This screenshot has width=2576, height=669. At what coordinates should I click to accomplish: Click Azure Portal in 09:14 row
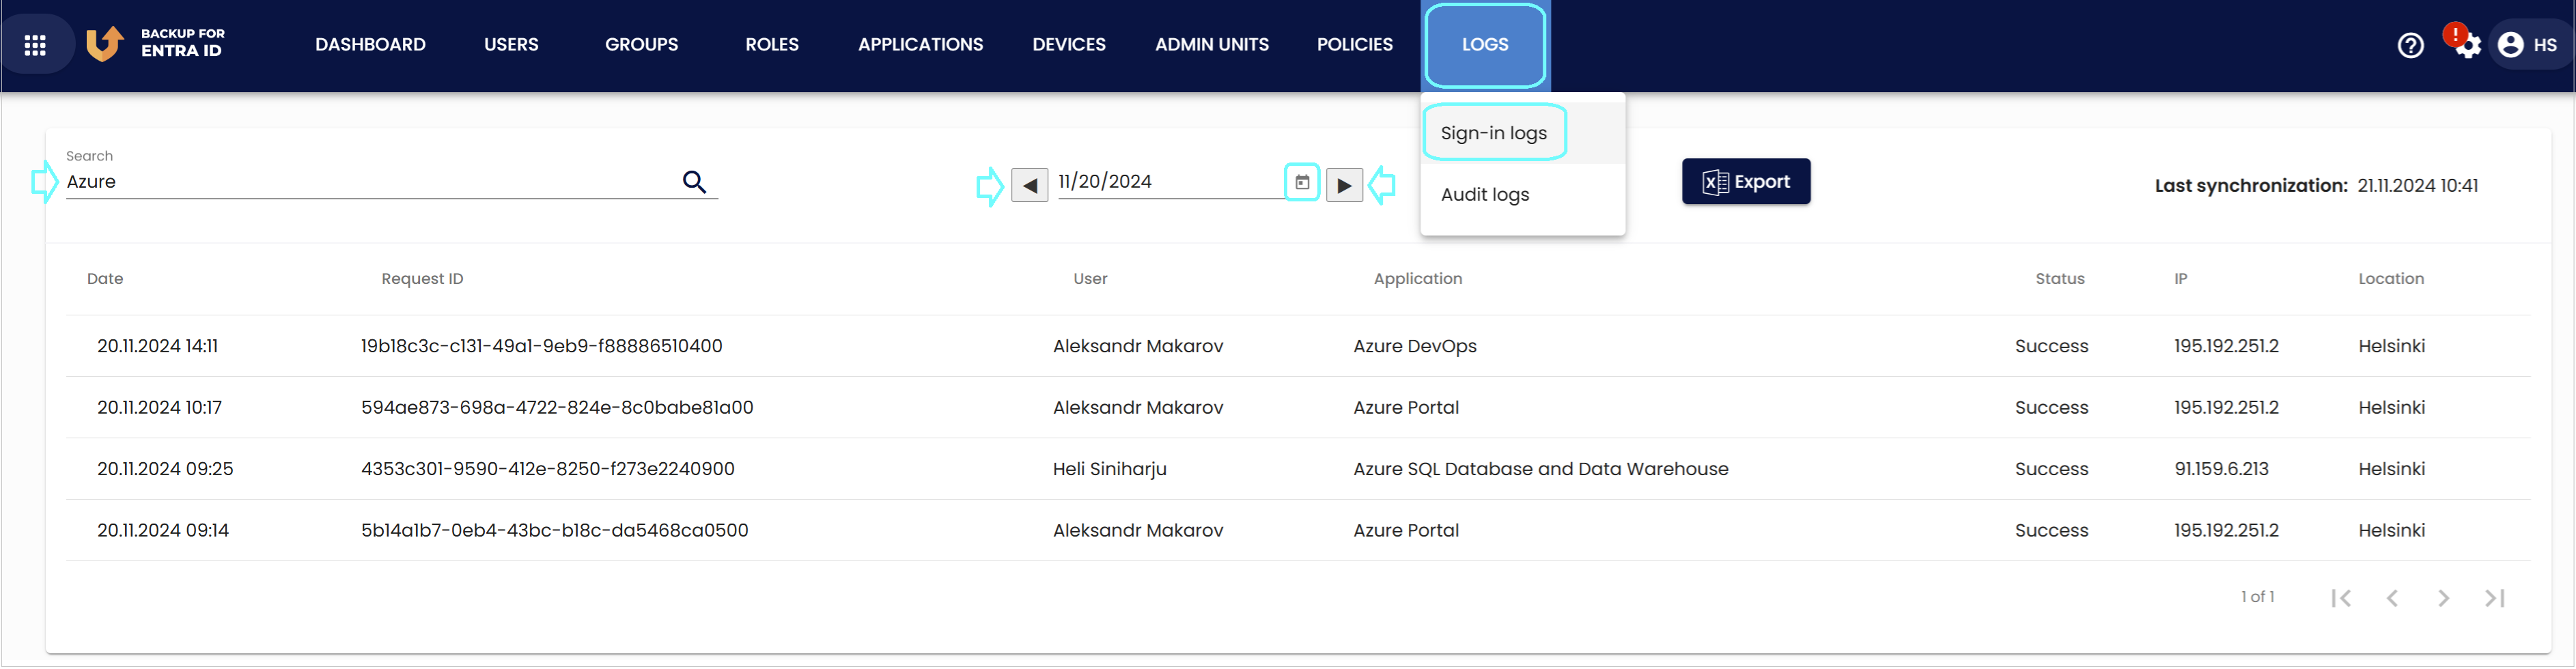pyautogui.click(x=1405, y=531)
